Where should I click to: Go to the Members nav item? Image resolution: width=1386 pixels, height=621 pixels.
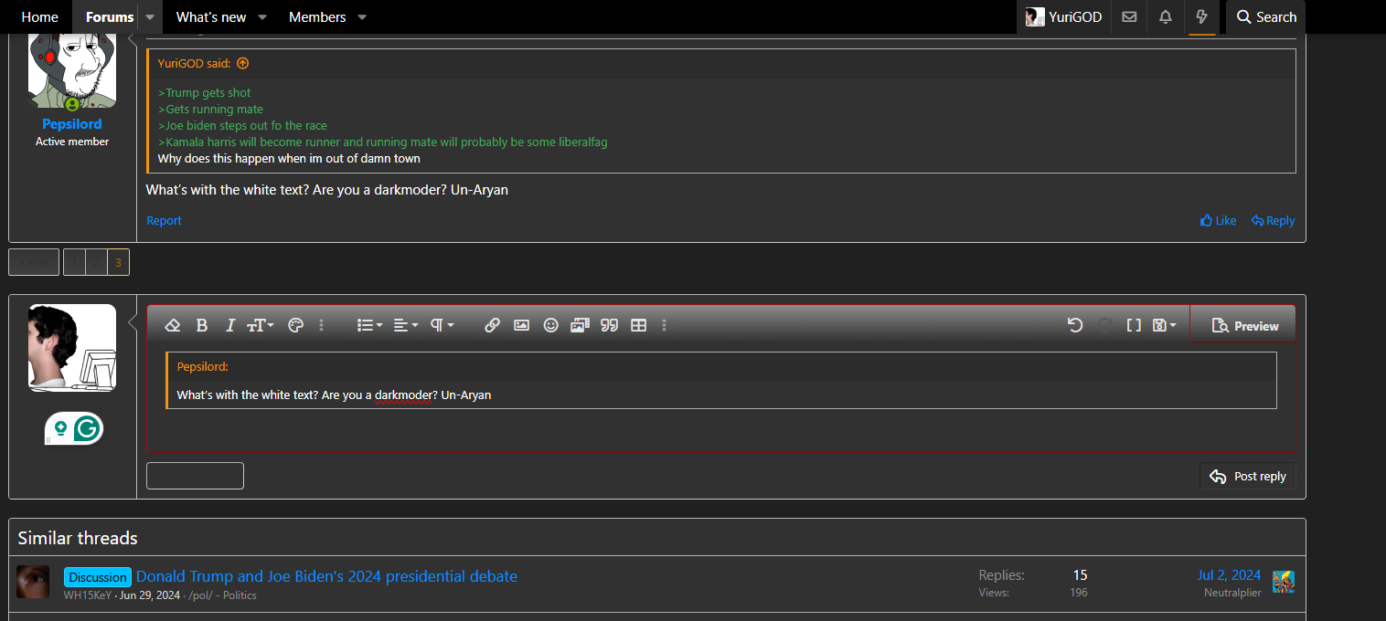pos(317,17)
